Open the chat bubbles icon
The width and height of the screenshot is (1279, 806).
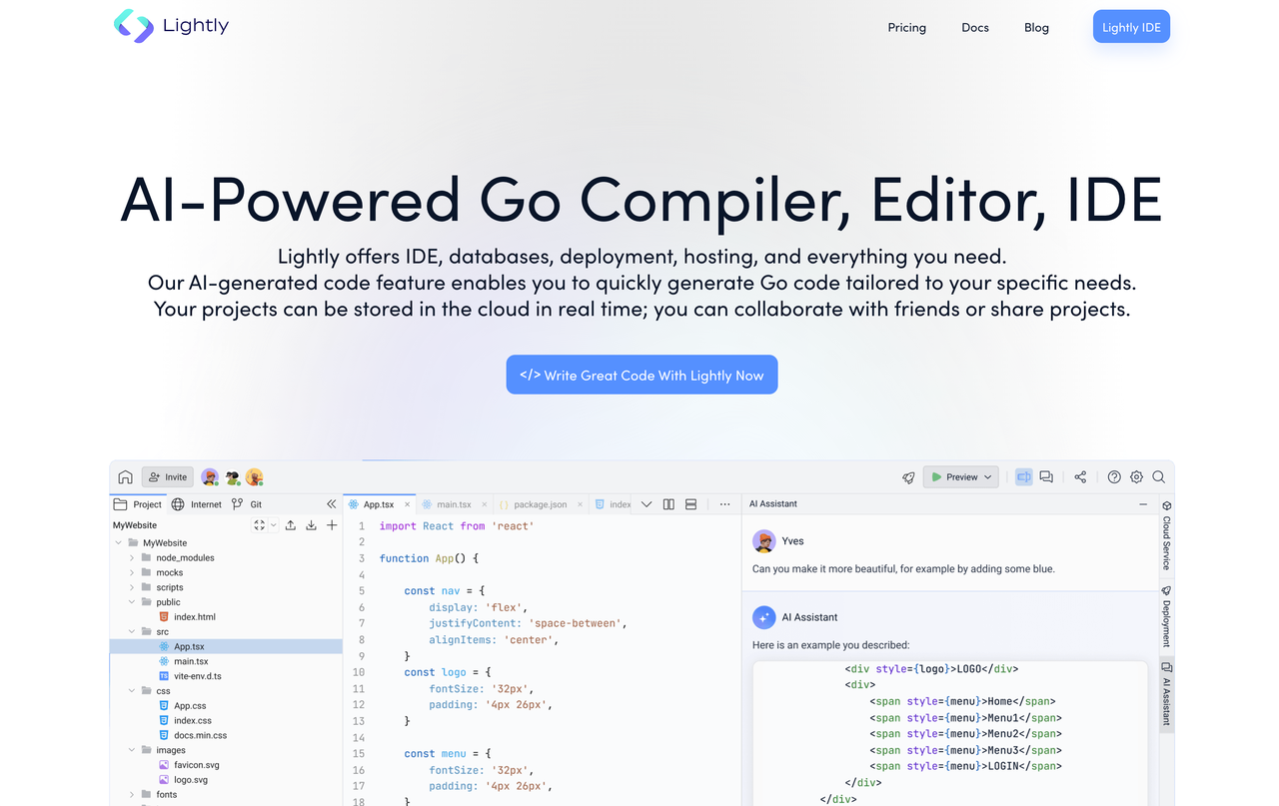(x=1046, y=477)
